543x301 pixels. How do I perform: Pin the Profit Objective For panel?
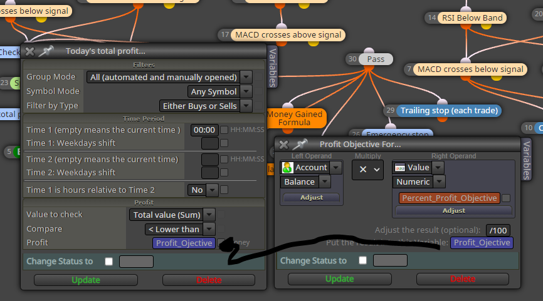coord(300,144)
